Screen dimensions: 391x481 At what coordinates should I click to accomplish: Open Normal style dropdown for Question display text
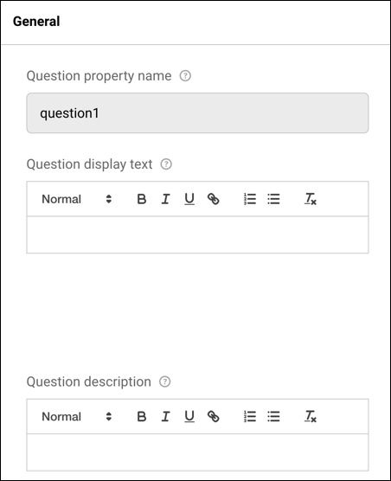pyautogui.click(x=77, y=199)
